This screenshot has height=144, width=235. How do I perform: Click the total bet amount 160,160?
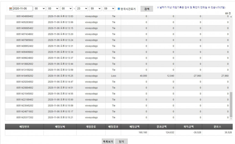coord(143,132)
